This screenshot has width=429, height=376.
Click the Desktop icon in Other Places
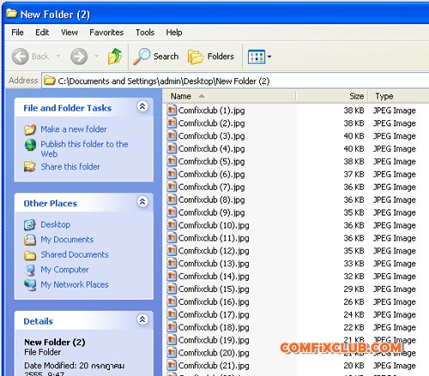(30, 224)
